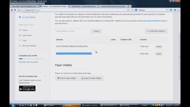Open the Orders page
Viewport: 190px width, 107px height.
pos(25,30)
